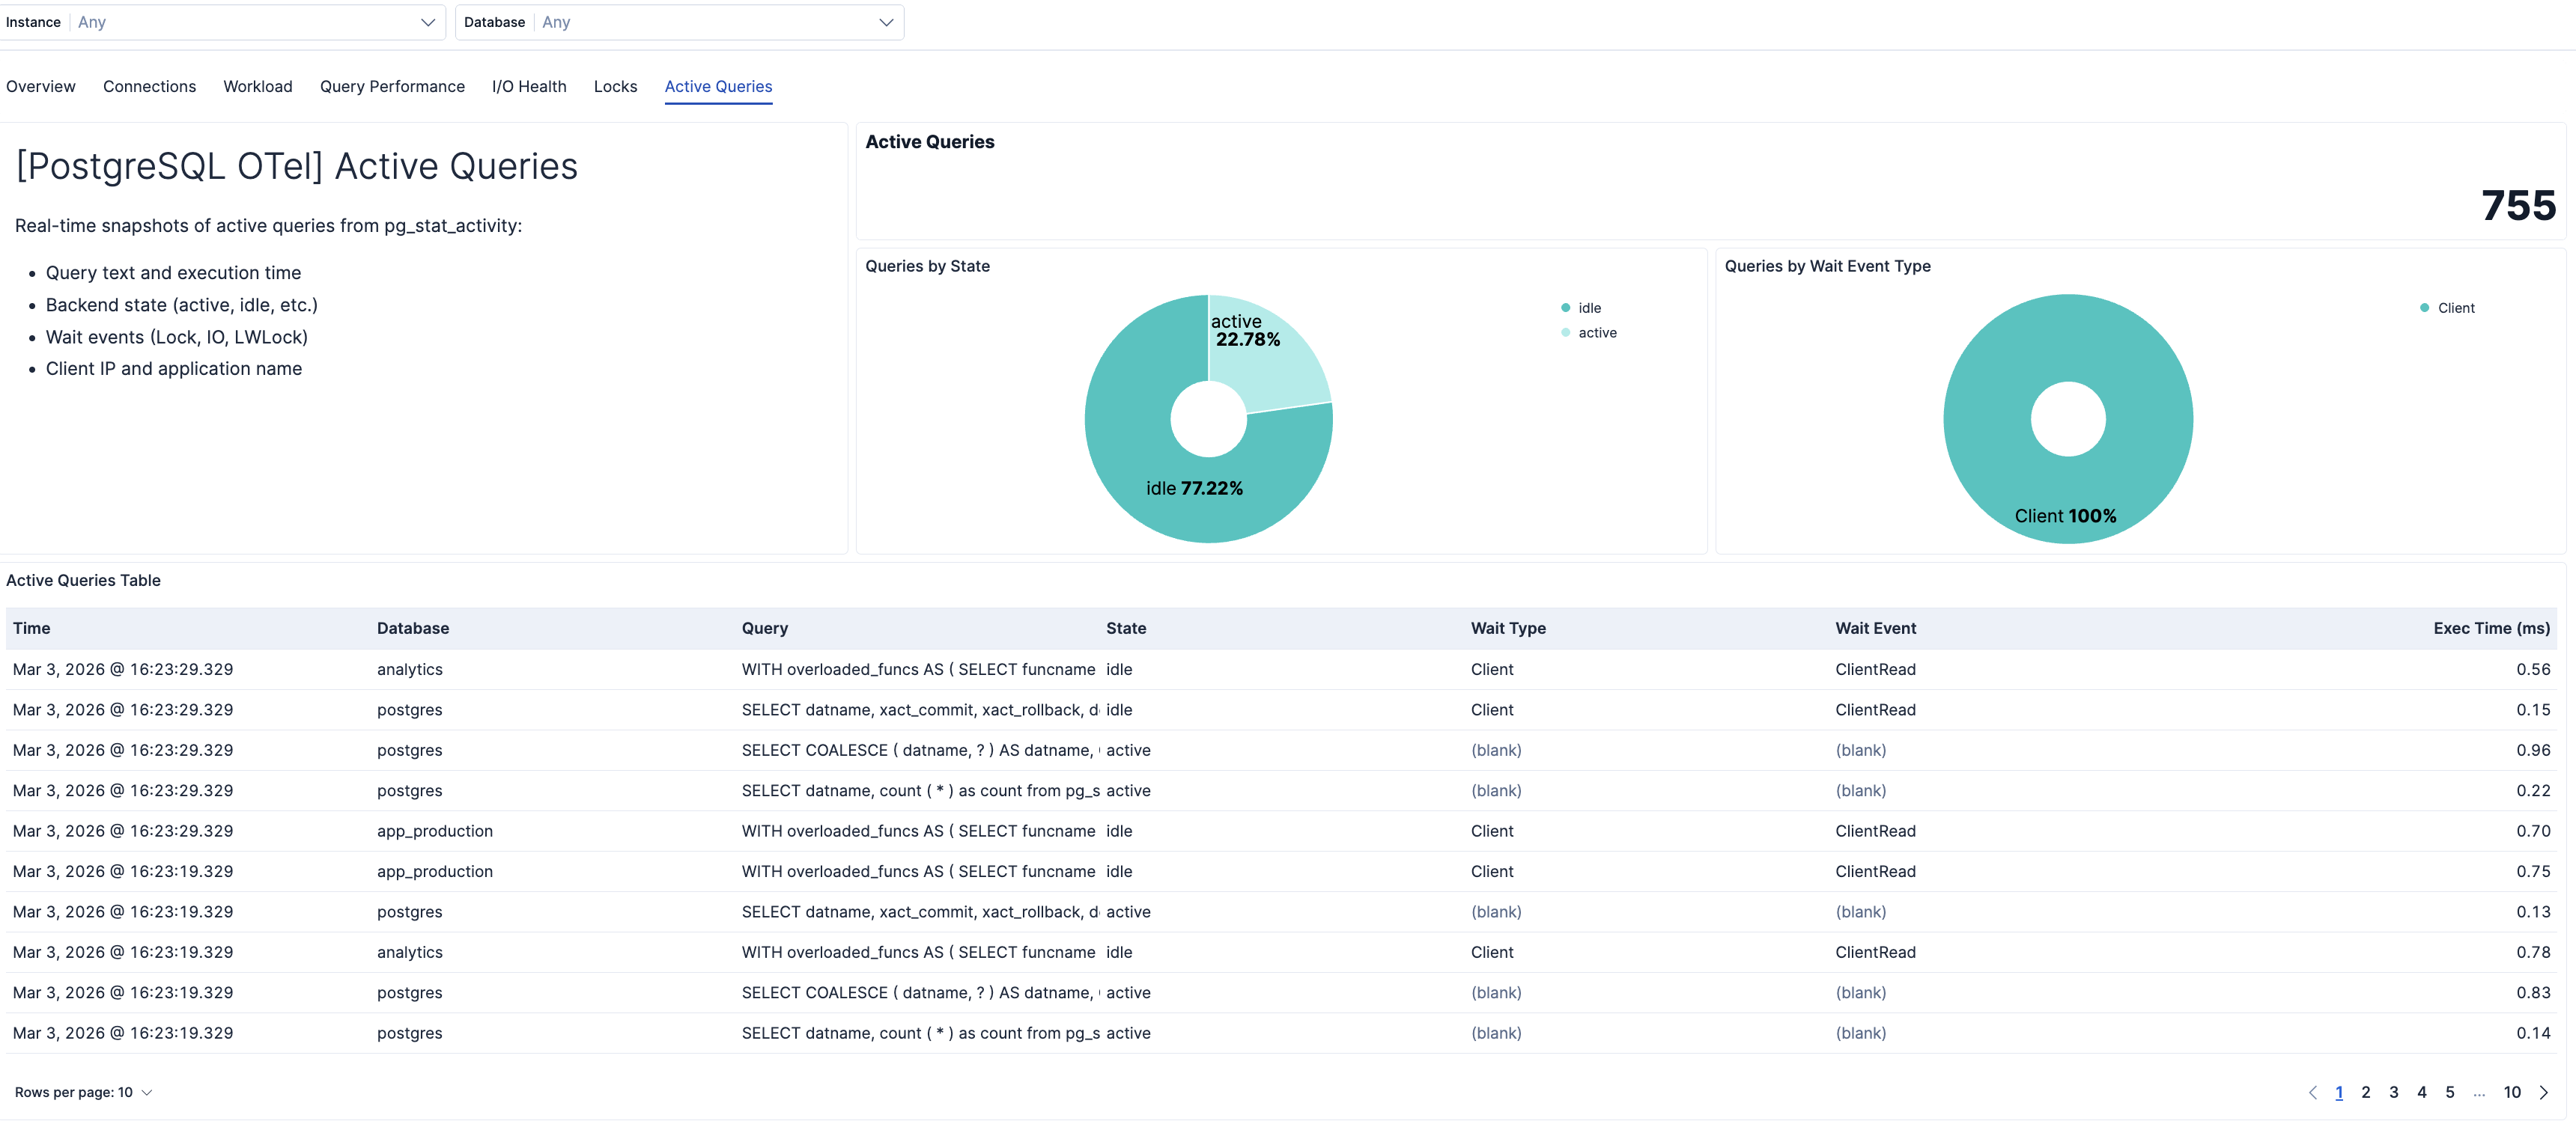
Task: Open the Query Performance tab
Action: [392, 86]
